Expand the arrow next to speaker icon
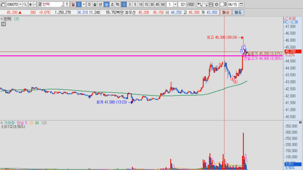 click(x=35, y=4)
